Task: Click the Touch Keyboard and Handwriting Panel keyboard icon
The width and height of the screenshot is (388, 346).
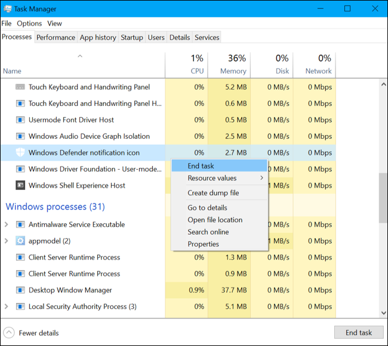Action: pyautogui.click(x=20, y=87)
